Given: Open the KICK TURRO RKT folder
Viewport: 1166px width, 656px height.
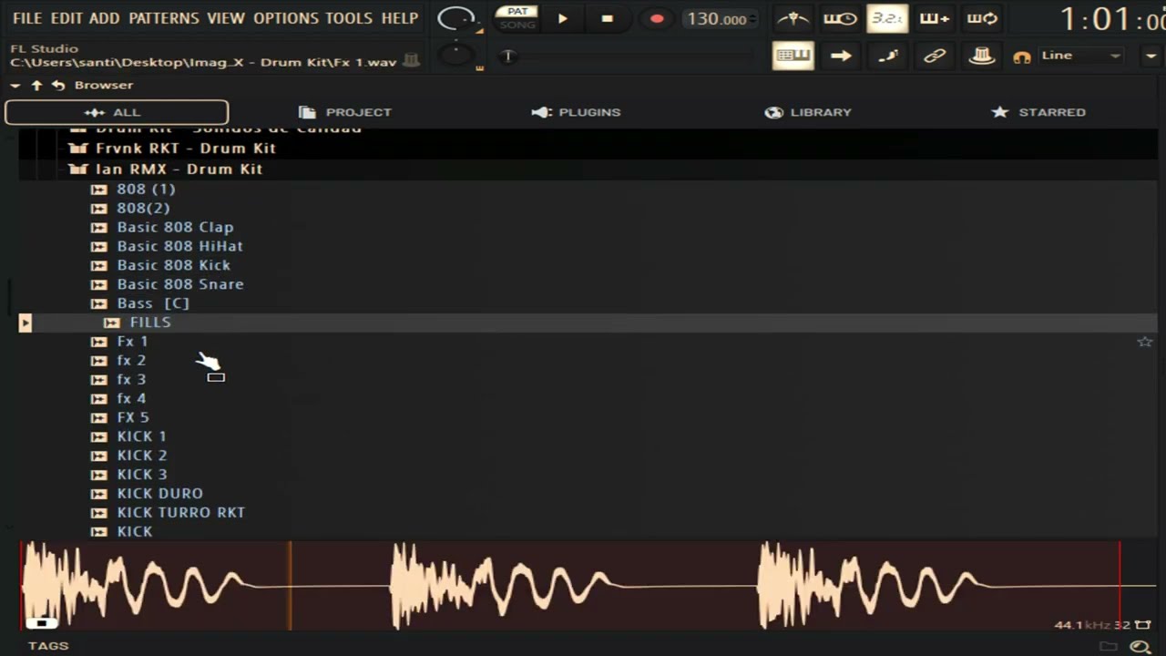Looking at the screenshot, I should [x=168, y=513].
